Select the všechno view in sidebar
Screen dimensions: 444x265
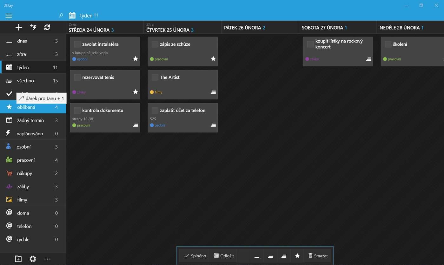33,81
